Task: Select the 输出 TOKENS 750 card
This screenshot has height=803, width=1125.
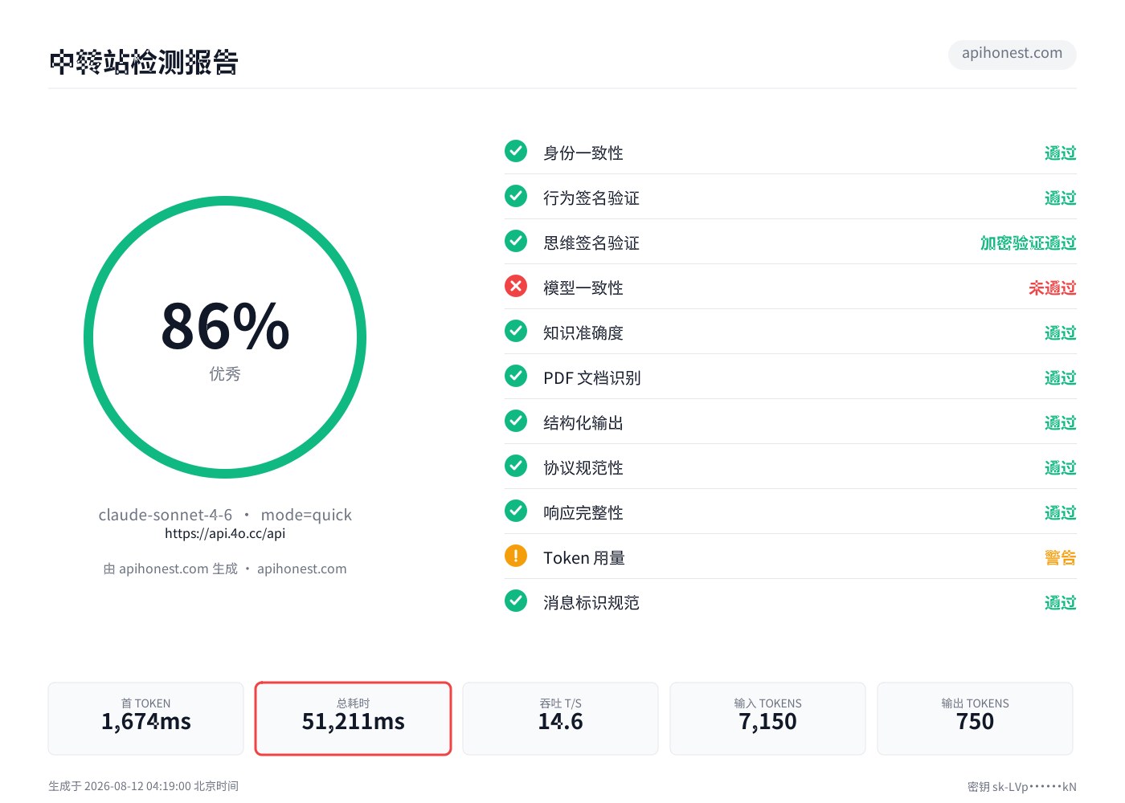Action: click(x=976, y=719)
